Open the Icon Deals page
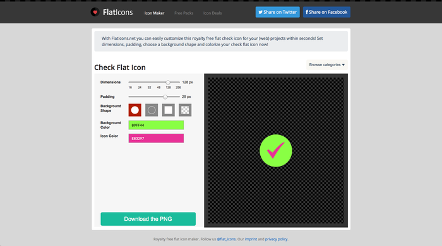Screen dimensions: 442x246 (212, 13)
